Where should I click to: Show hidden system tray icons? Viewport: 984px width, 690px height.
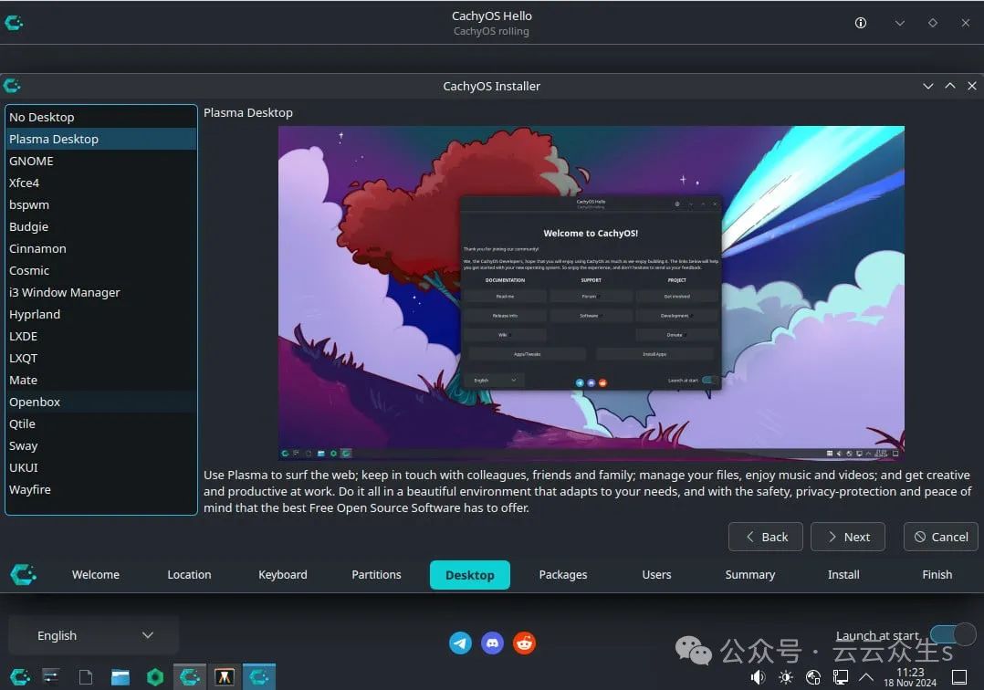866,677
